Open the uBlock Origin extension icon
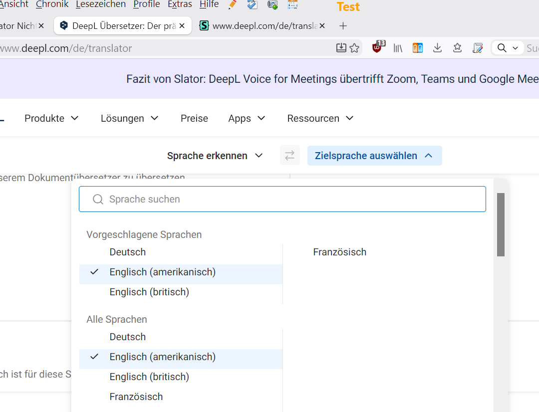539x412 pixels. (x=378, y=47)
